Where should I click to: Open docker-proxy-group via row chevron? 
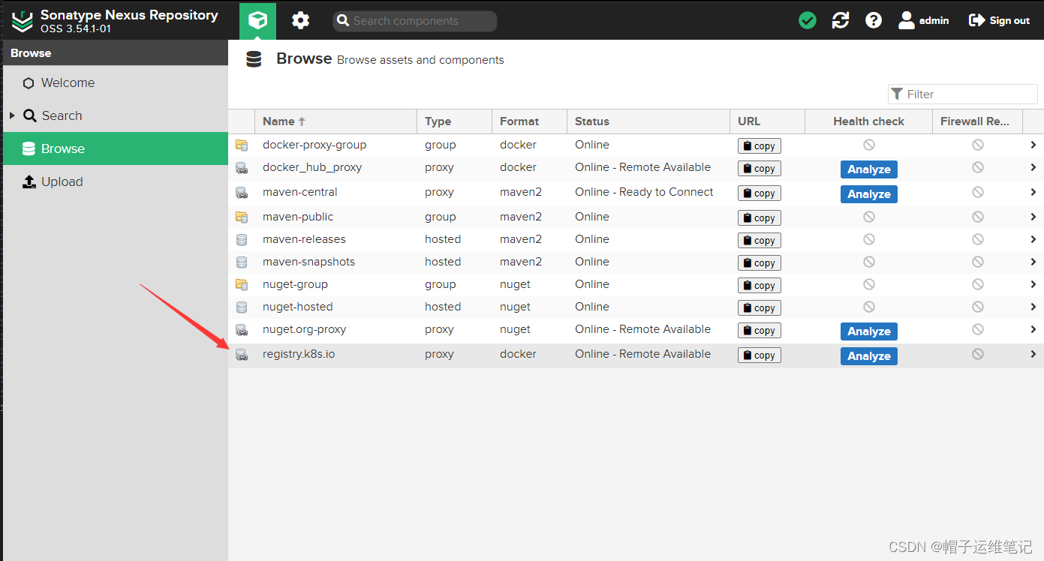[x=1033, y=145]
